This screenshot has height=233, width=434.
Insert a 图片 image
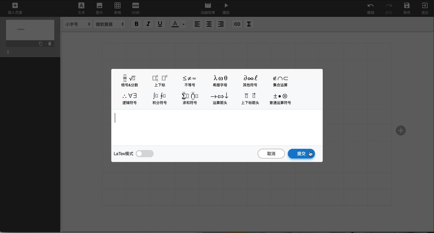[99, 8]
